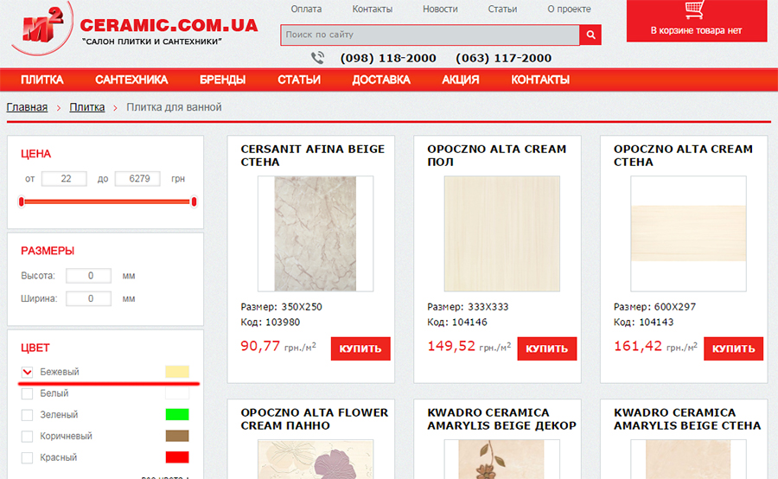Viewport: 778px width, 479px height.
Task: Check the Зеленый color checkbox
Action: (x=28, y=415)
